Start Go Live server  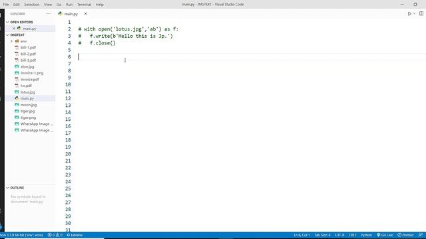click(385, 235)
